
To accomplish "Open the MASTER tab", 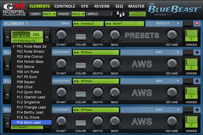I will (x=136, y=6).
